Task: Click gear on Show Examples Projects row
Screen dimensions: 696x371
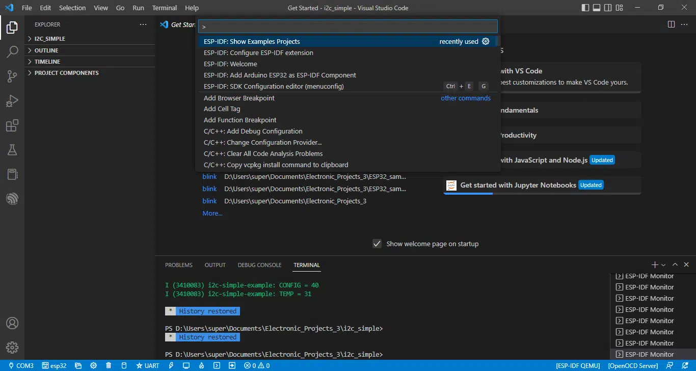Action: (486, 41)
